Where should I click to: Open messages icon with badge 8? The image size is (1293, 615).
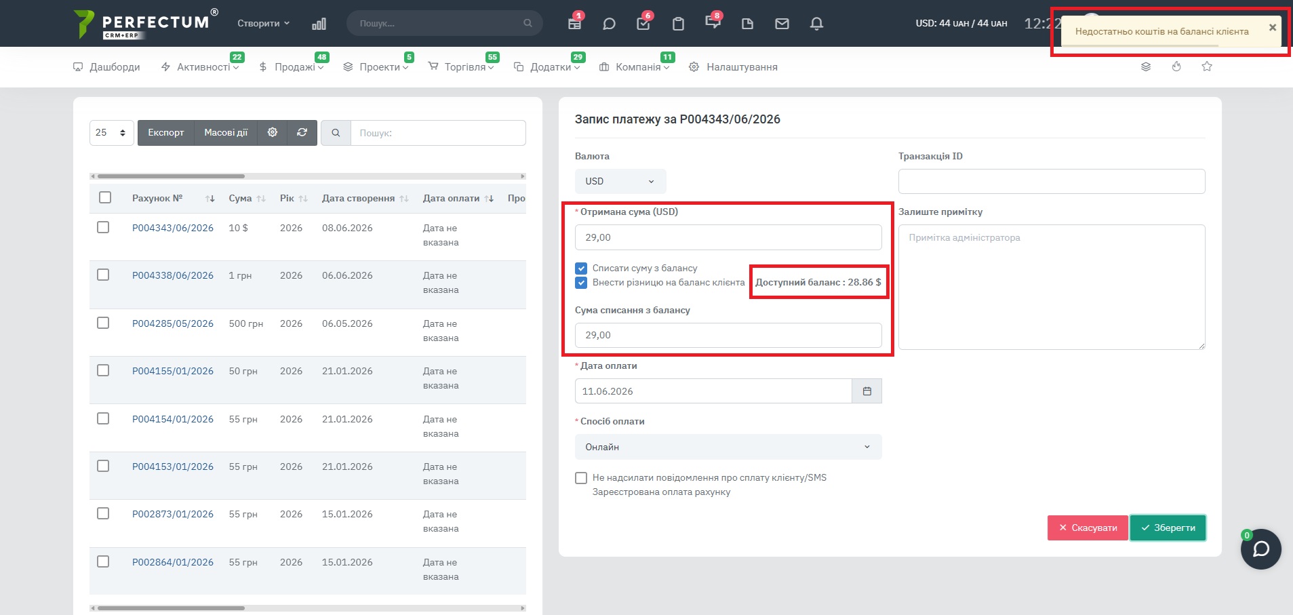coord(713,23)
